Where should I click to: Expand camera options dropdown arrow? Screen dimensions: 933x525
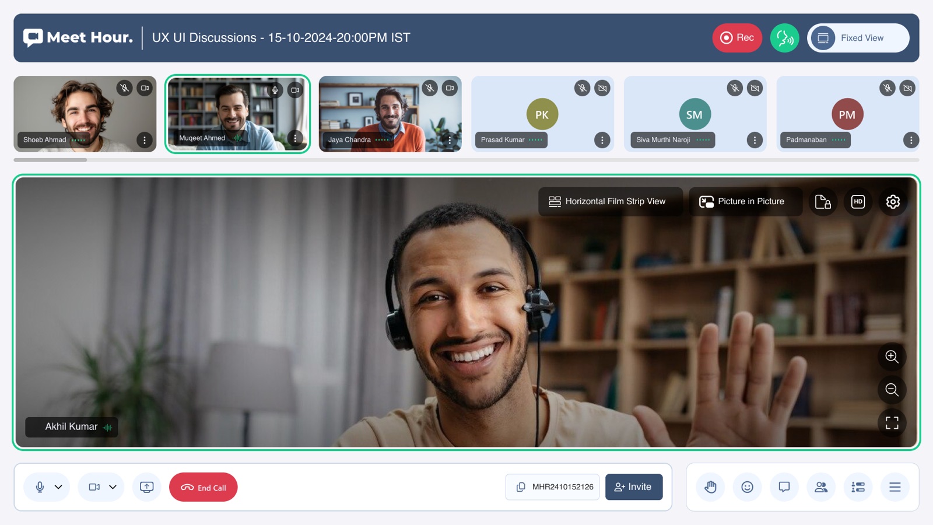pyautogui.click(x=113, y=487)
